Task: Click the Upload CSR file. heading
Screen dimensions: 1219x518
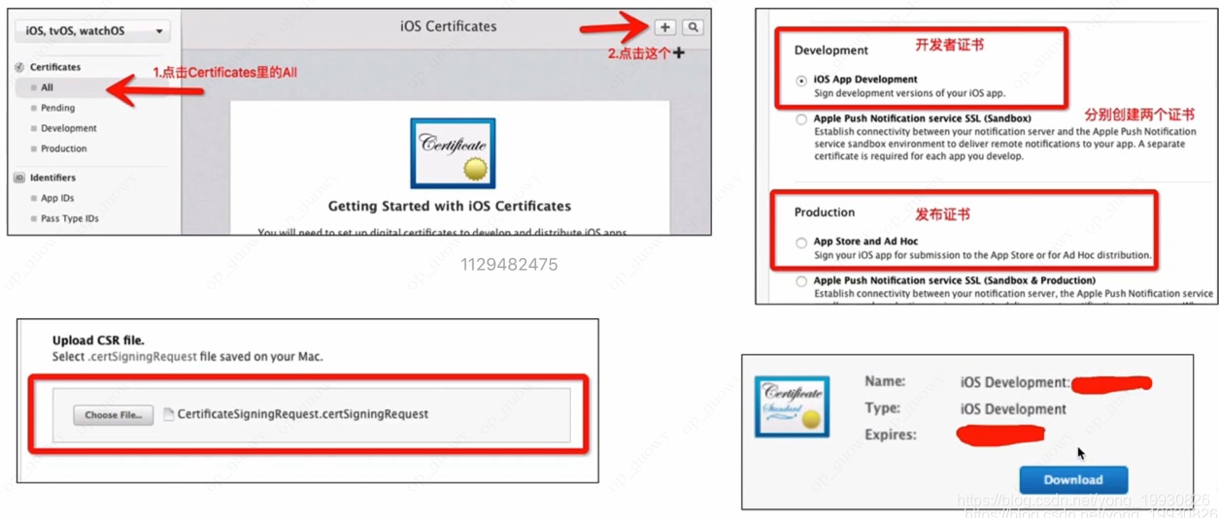Action: point(98,340)
